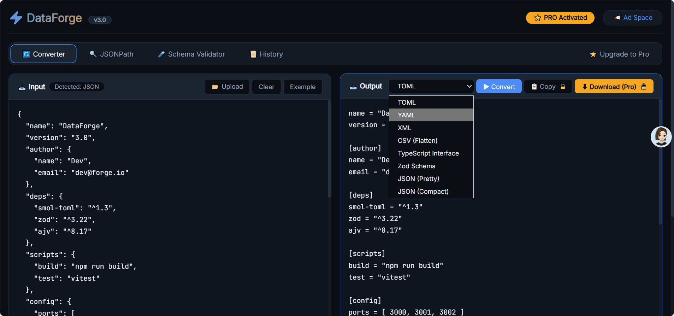Upload an input file
674x316 pixels.
coord(227,87)
